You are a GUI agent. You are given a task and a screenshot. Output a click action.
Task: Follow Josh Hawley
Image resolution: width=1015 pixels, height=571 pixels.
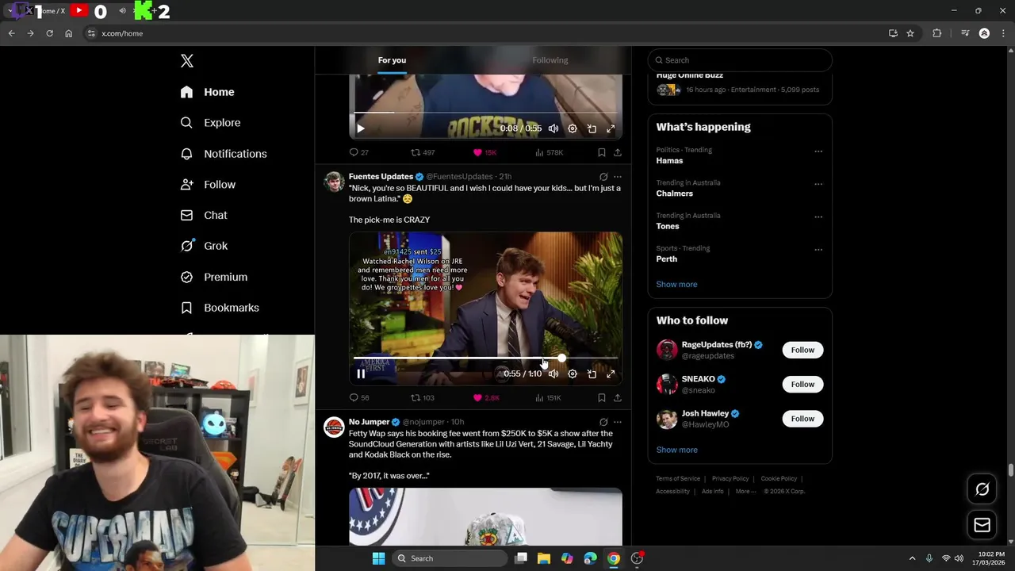click(802, 419)
